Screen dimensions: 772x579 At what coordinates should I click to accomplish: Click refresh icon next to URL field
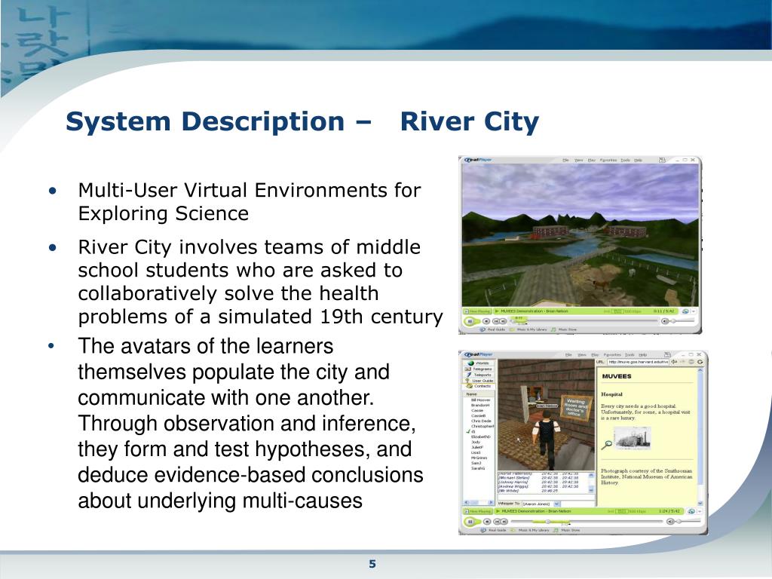point(700,362)
